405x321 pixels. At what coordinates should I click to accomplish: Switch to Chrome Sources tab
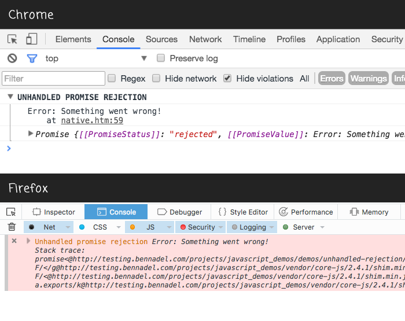point(161,39)
